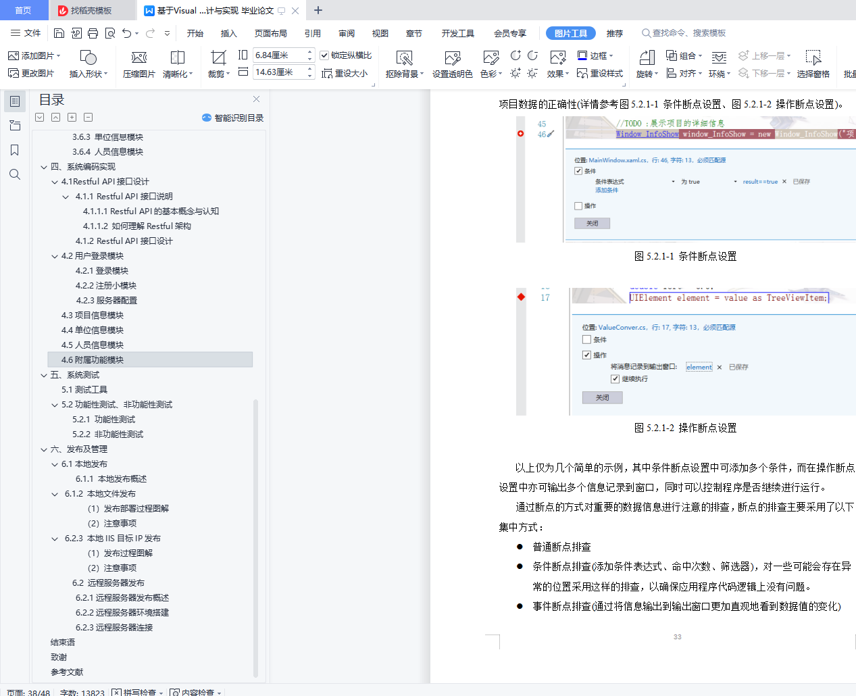Switch to the 首页 tab
This screenshot has height=696, width=856.
click(23, 10)
